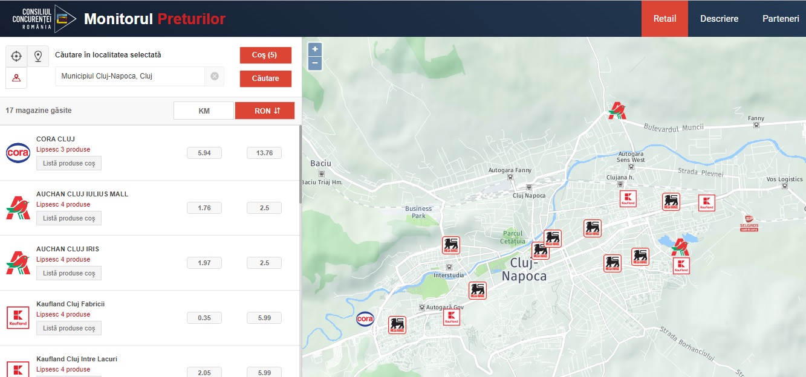Select the Selgros marker on the map

(x=749, y=223)
